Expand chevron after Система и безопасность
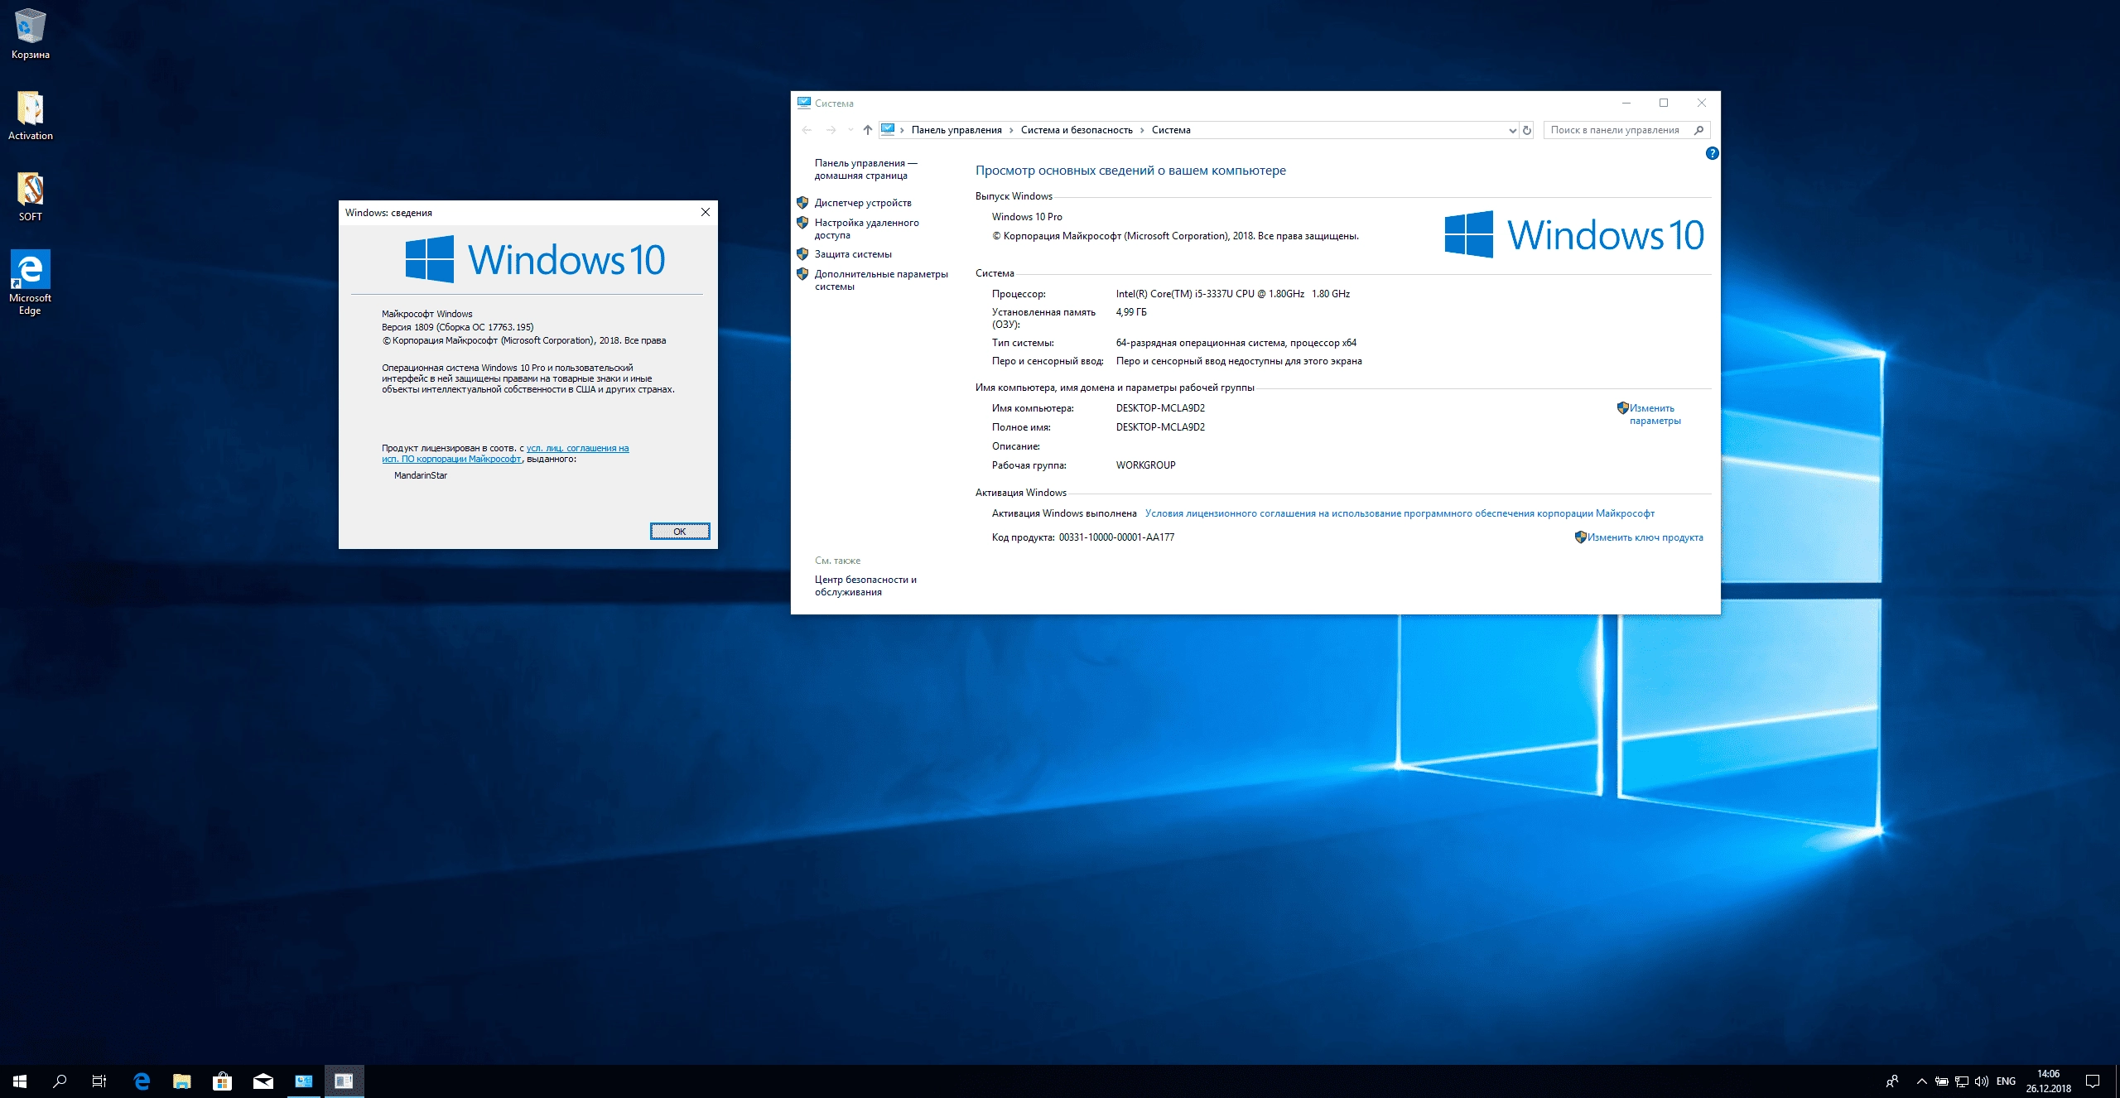This screenshot has height=1098, width=2120. (x=1142, y=130)
